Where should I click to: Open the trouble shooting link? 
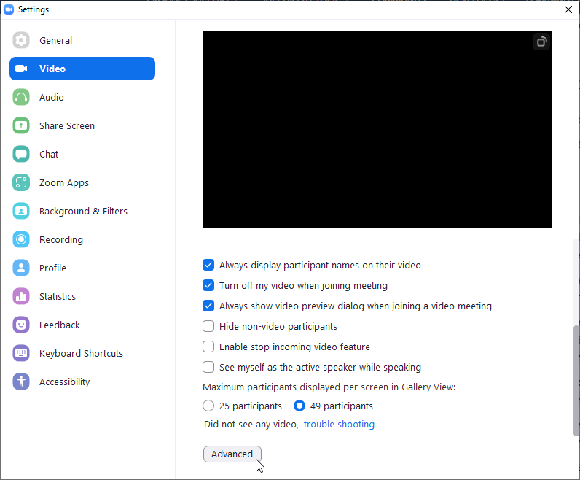click(339, 425)
